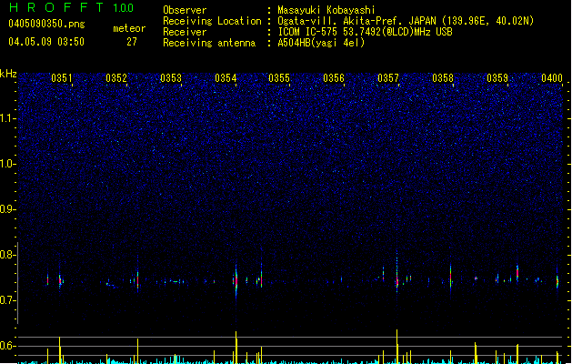This screenshot has height=364, width=572.
Task: Click the yellow intensity spike near 0354
Action: 236,348
